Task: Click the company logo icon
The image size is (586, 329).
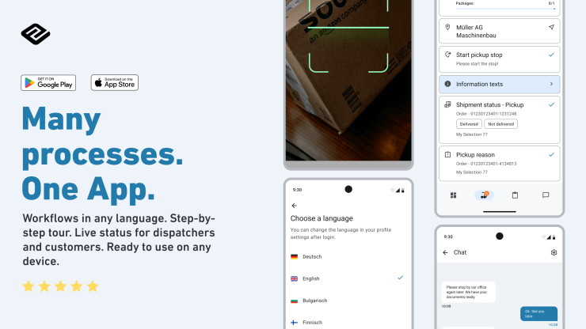Action: pyautogui.click(x=36, y=34)
